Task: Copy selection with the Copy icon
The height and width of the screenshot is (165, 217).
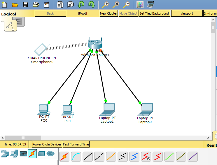Action: (60, 5)
